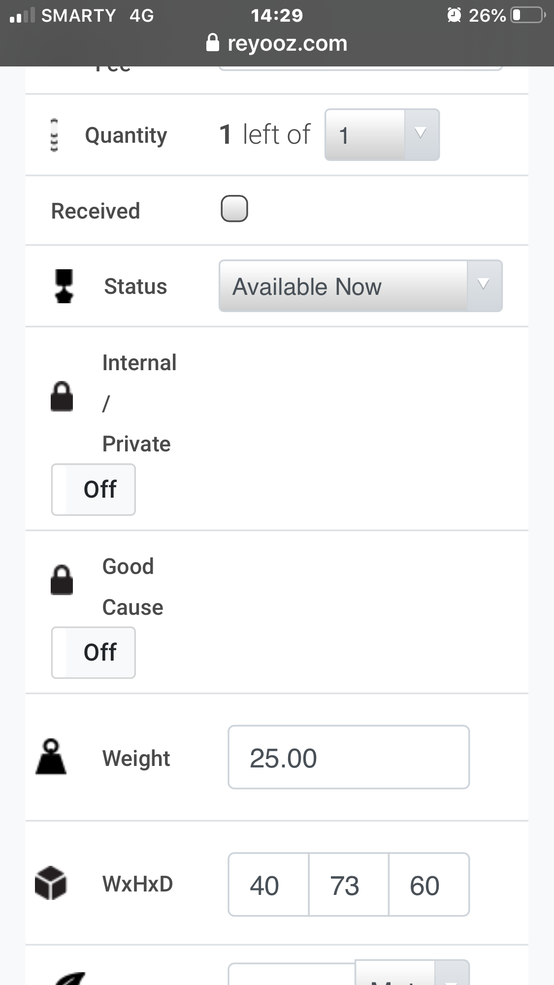This screenshot has width=554, height=985.
Task: Tap the battery indicator in status bar
Action: 527,15
